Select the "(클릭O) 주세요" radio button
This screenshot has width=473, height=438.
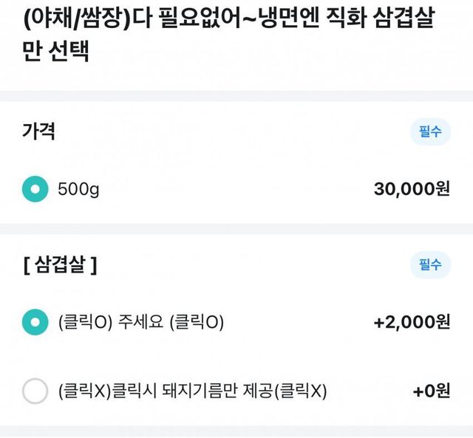point(35,322)
